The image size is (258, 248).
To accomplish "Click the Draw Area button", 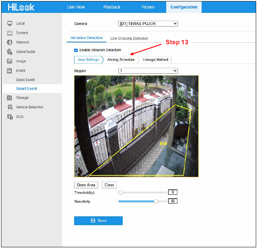I will click(x=86, y=185).
